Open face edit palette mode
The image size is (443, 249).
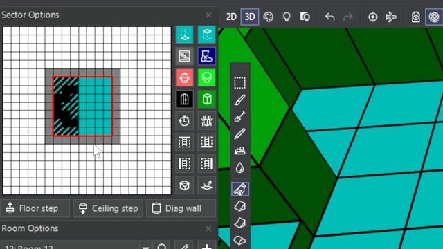[268, 17]
